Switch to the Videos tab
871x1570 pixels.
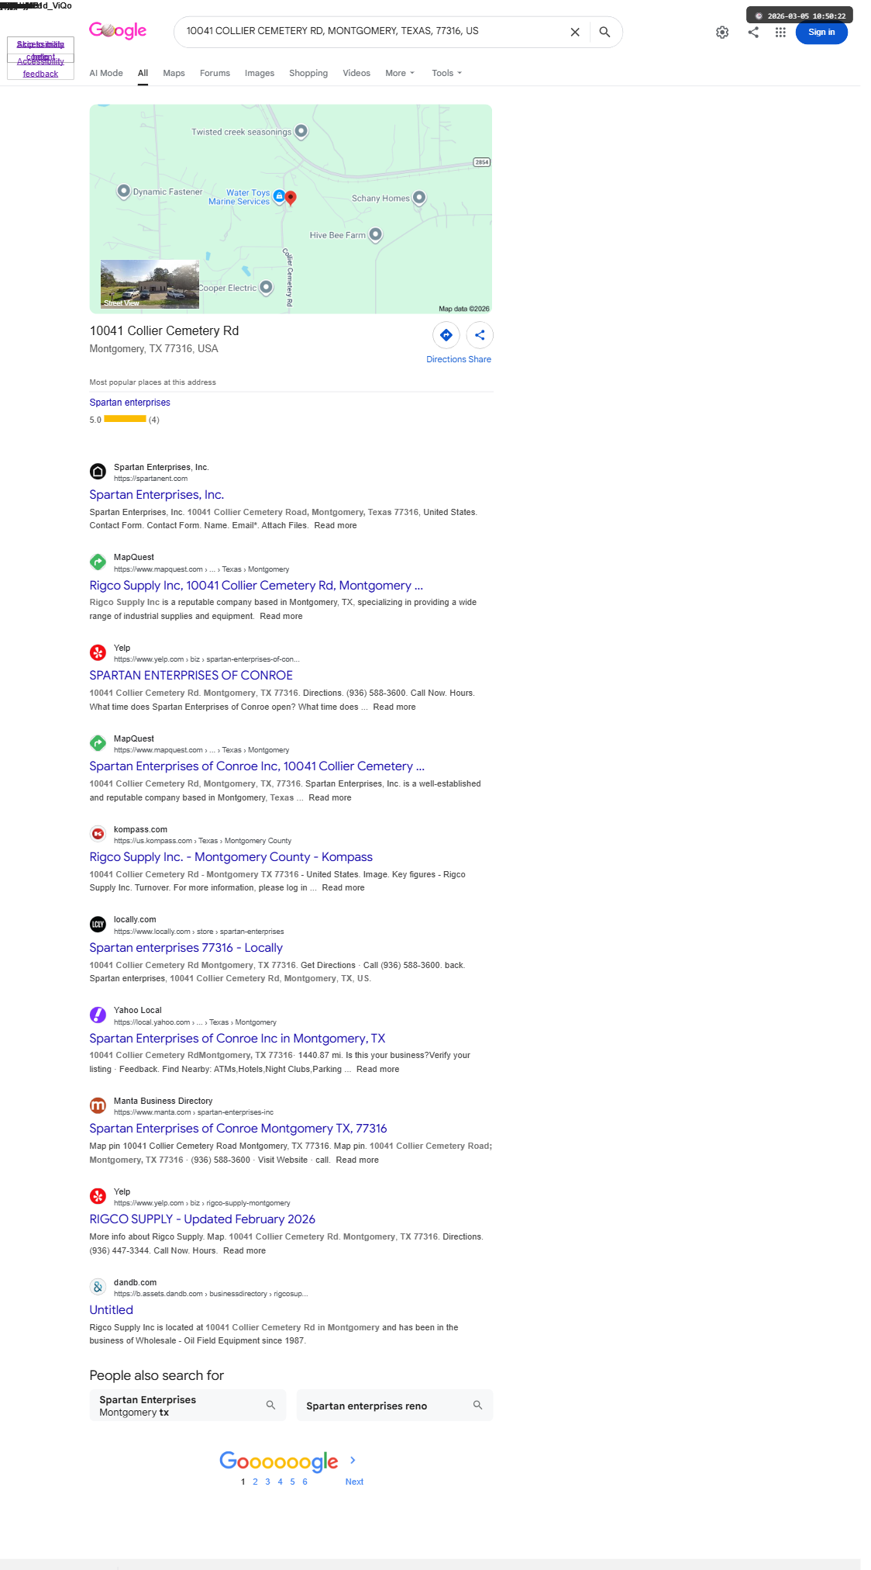356,73
